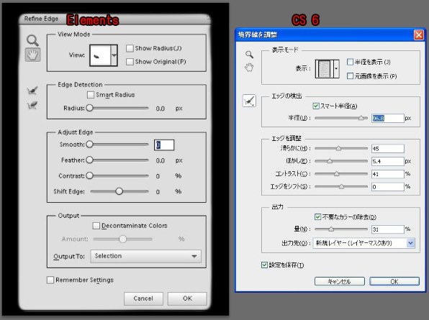Click OK button in CS6 dialog
Image resolution: width=429 pixels, height=320 pixels.
(394, 281)
